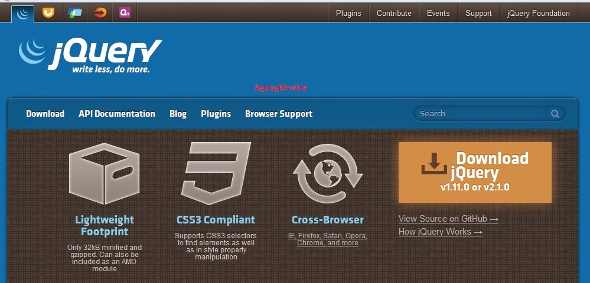Open the Events top menu

pyautogui.click(x=438, y=13)
